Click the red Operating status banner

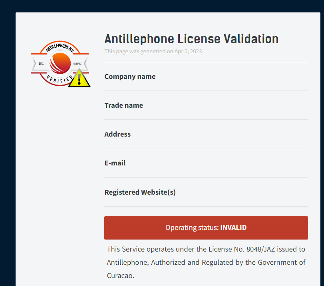[x=206, y=228]
